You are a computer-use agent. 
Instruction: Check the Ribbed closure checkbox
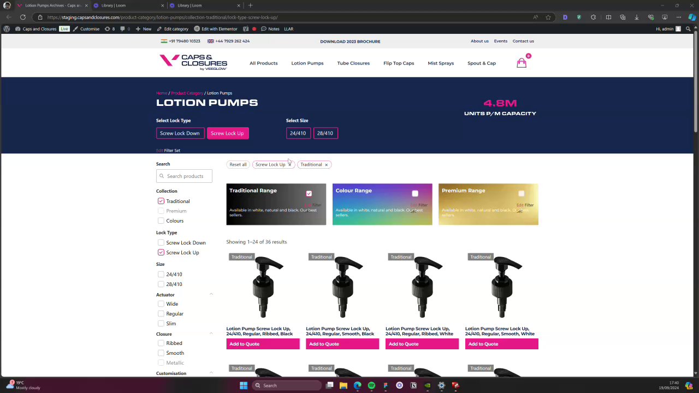point(161,343)
